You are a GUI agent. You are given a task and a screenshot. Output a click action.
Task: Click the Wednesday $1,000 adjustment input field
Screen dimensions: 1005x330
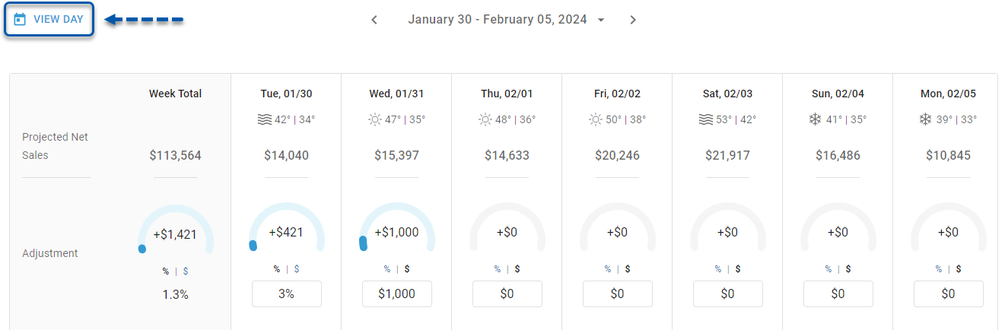396,294
